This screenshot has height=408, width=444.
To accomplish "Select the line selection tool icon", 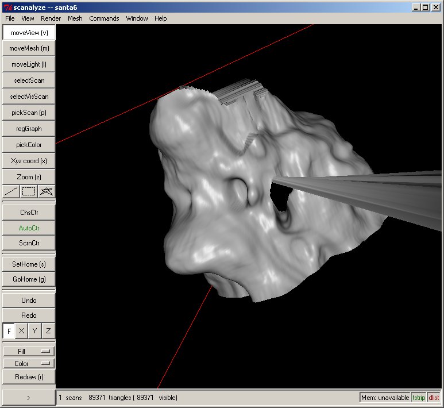I will pos(11,191).
